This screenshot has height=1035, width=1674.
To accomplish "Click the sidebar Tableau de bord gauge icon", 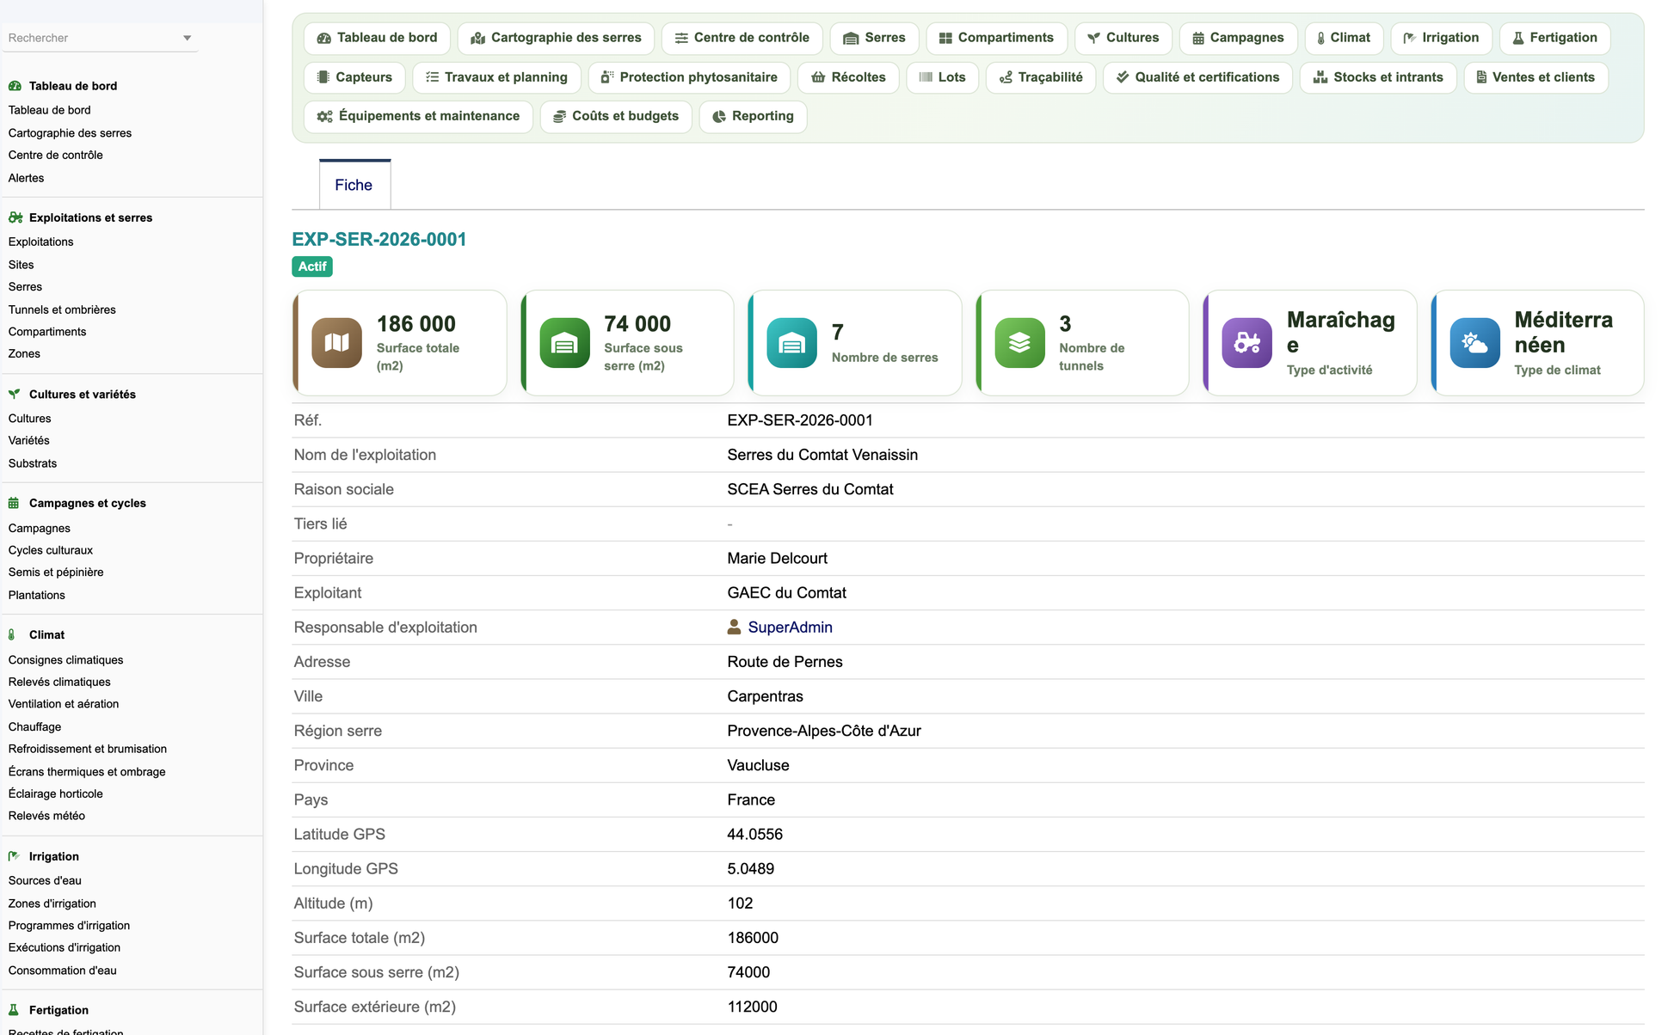I will 15,86.
